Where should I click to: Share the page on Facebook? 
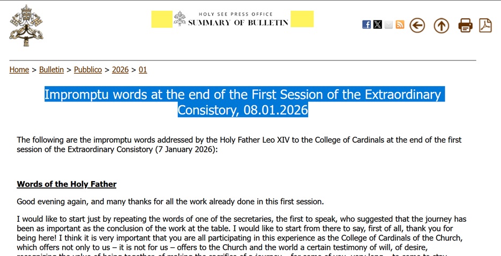point(367,25)
